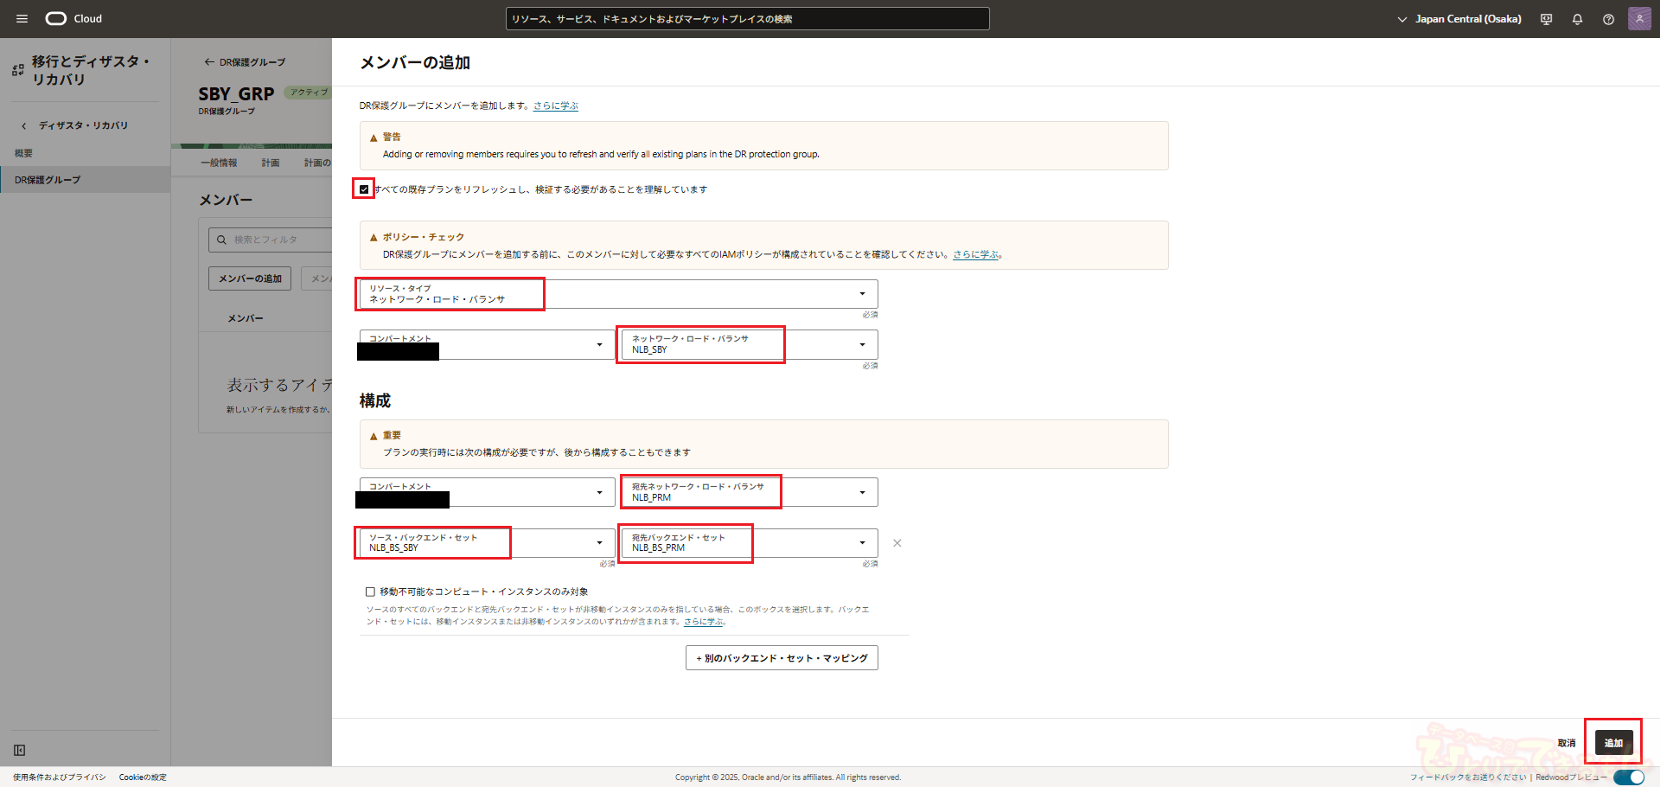The width and height of the screenshot is (1660, 787).
Task: Open the help question mark icon
Action: coord(1608,19)
